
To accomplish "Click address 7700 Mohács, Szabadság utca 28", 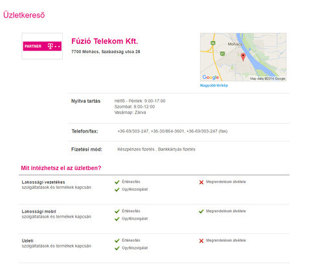I will pyautogui.click(x=106, y=52).
